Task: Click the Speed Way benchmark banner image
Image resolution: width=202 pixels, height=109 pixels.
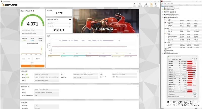Action: 106,21
